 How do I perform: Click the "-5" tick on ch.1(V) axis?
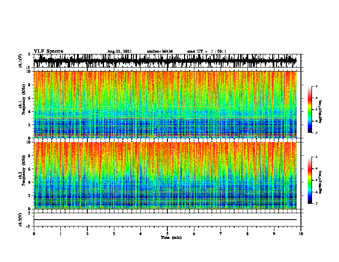coord(29,68)
